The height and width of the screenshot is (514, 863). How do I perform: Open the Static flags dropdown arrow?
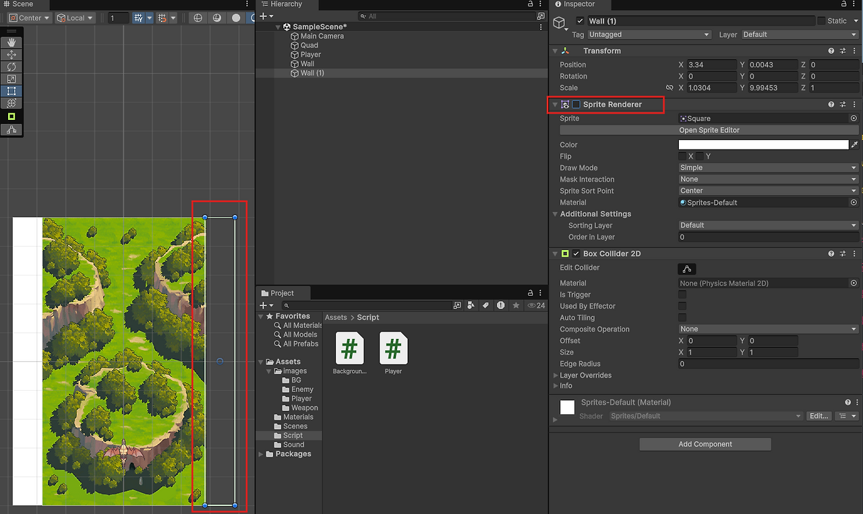click(x=854, y=21)
